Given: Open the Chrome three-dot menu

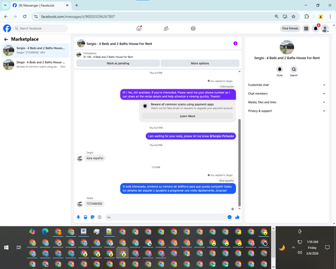Looking at the screenshot, I should [x=330, y=17].
